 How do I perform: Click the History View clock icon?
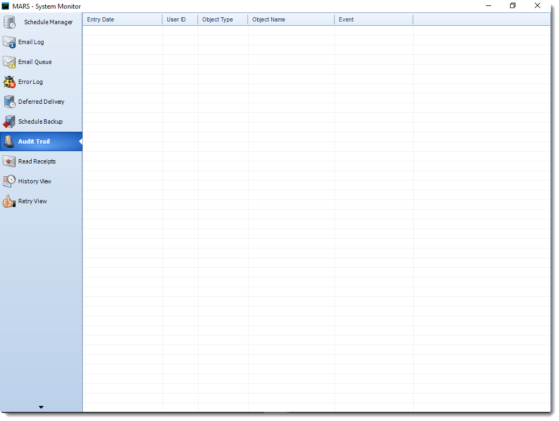(x=9, y=181)
